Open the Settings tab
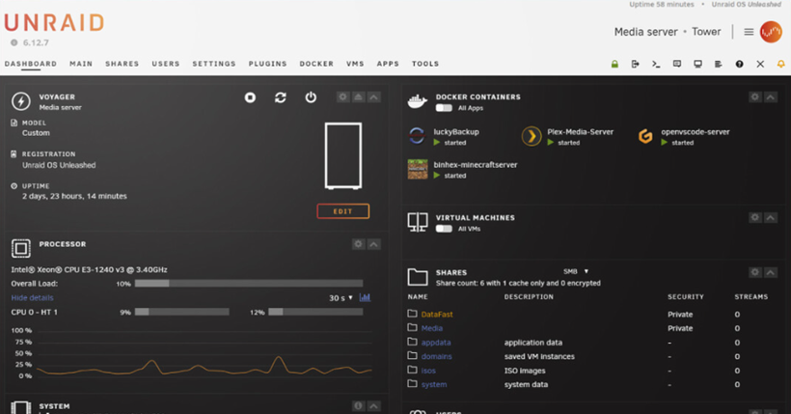 pyautogui.click(x=214, y=64)
